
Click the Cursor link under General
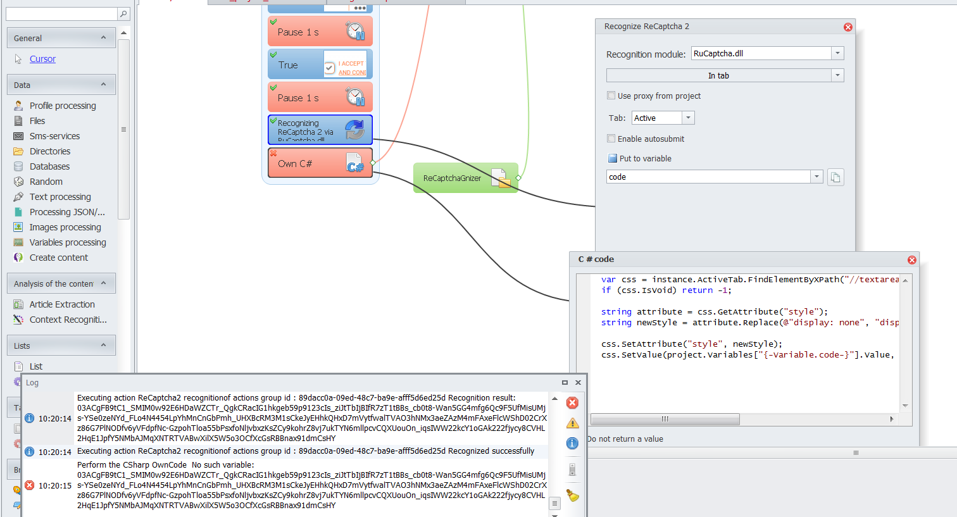(x=42, y=59)
